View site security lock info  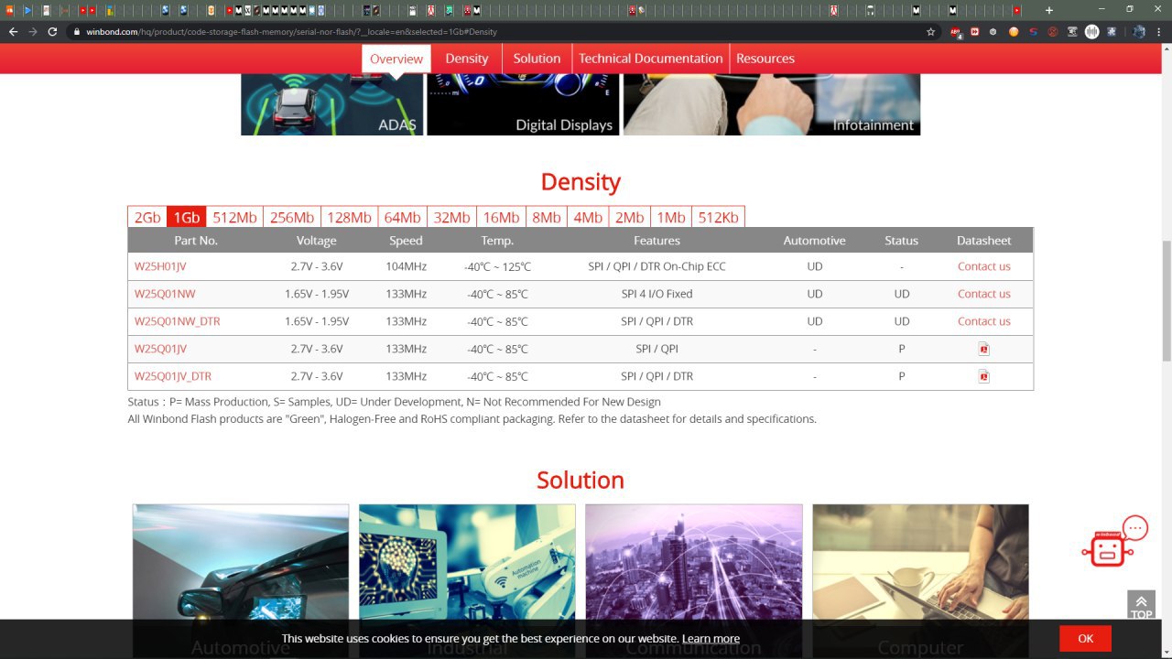pos(78,31)
